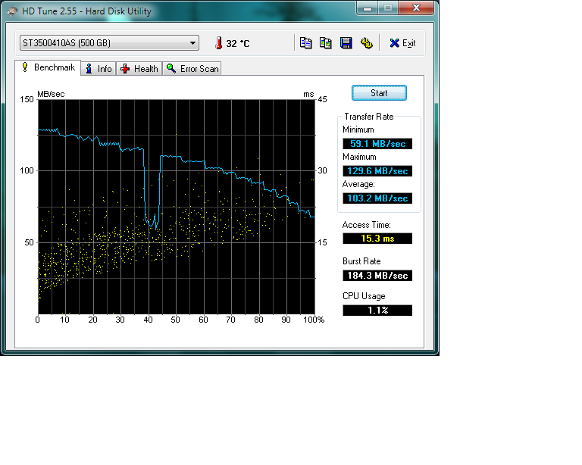Click the Access Time 15.3 ms value

377,239
